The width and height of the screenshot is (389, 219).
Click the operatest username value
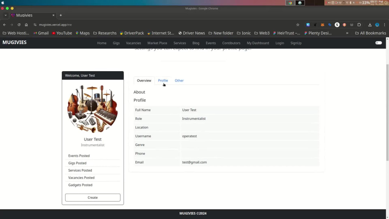pos(189,136)
